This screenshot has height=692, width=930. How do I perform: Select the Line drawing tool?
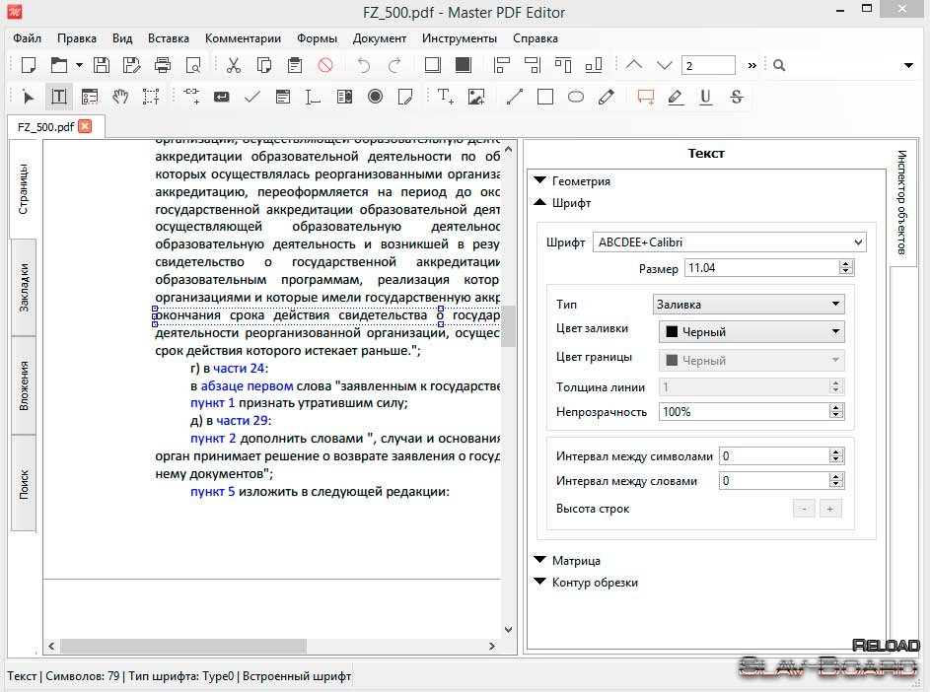[x=514, y=97]
